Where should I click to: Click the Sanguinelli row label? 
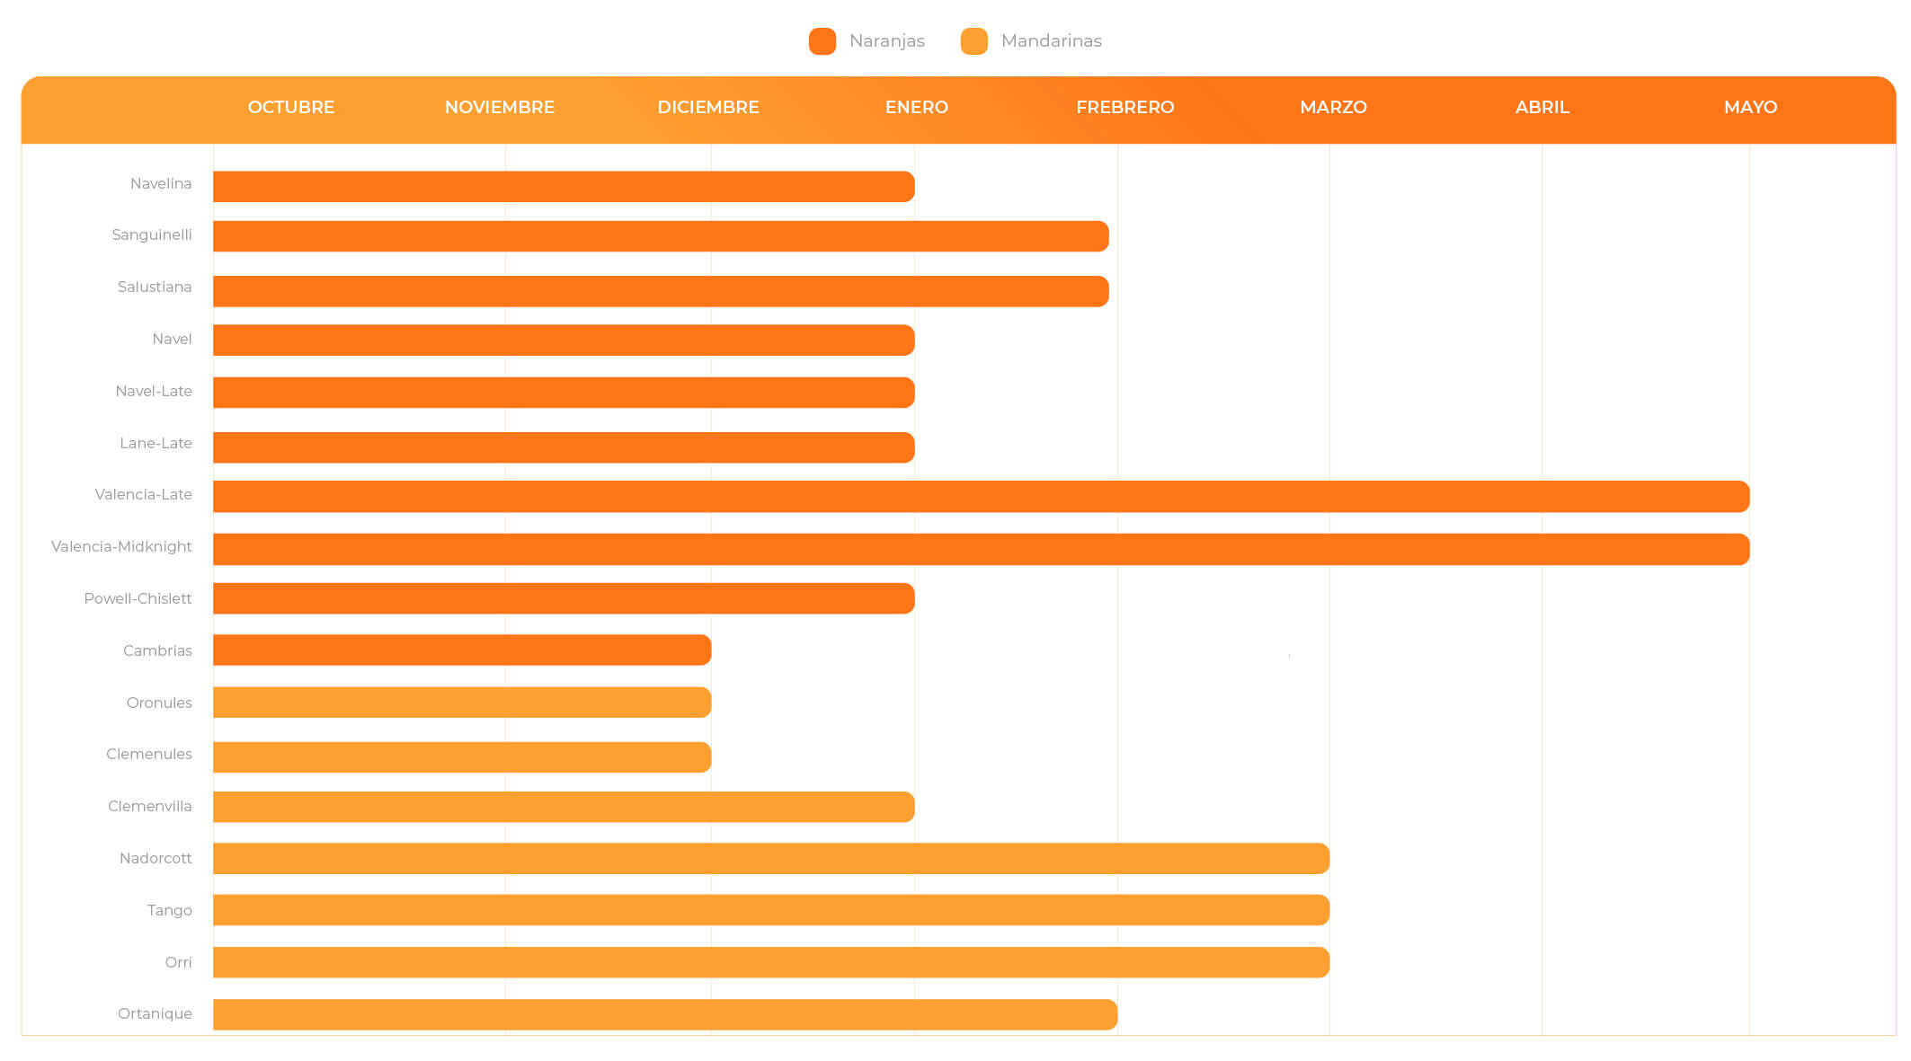coord(152,235)
